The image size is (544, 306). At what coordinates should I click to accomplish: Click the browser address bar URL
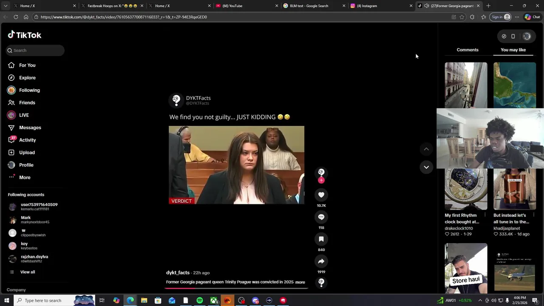124,17
